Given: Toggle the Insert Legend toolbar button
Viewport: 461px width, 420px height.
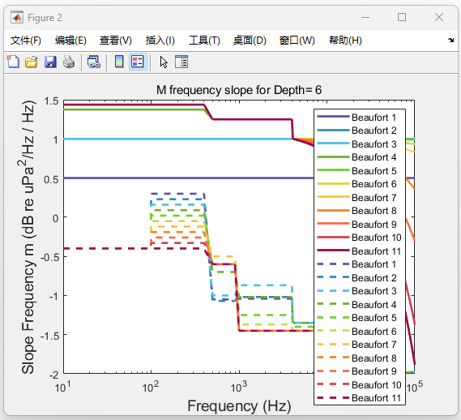Looking at the screenshot, I should tap(138, 62).
